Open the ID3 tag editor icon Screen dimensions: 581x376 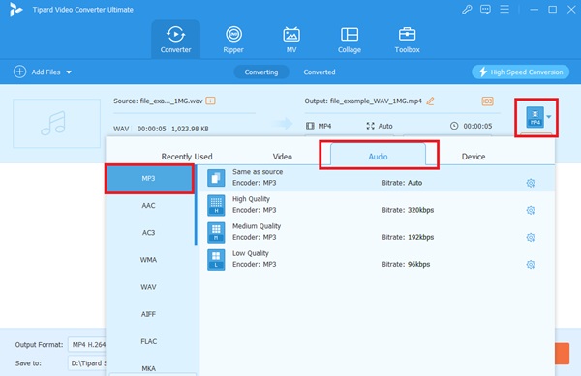487,101
